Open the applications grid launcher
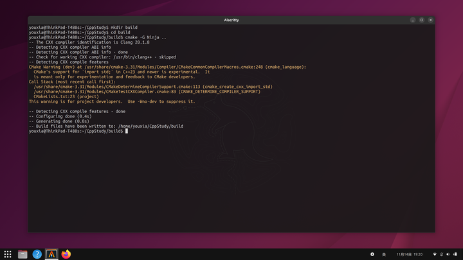 pos(8,254)
